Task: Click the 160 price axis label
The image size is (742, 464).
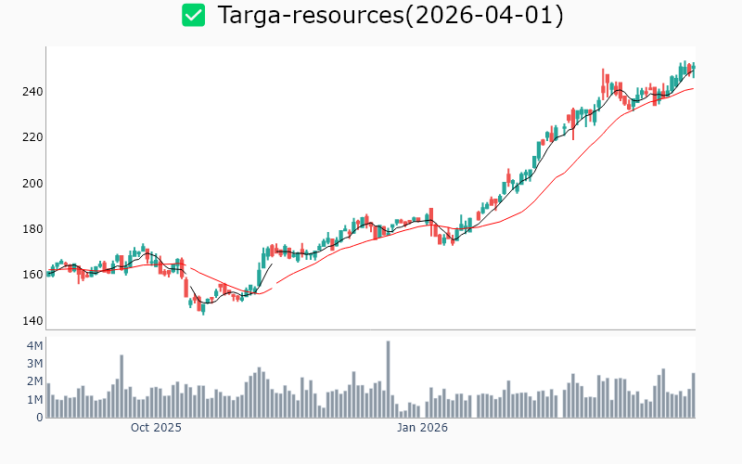Action: coord(32,275)
